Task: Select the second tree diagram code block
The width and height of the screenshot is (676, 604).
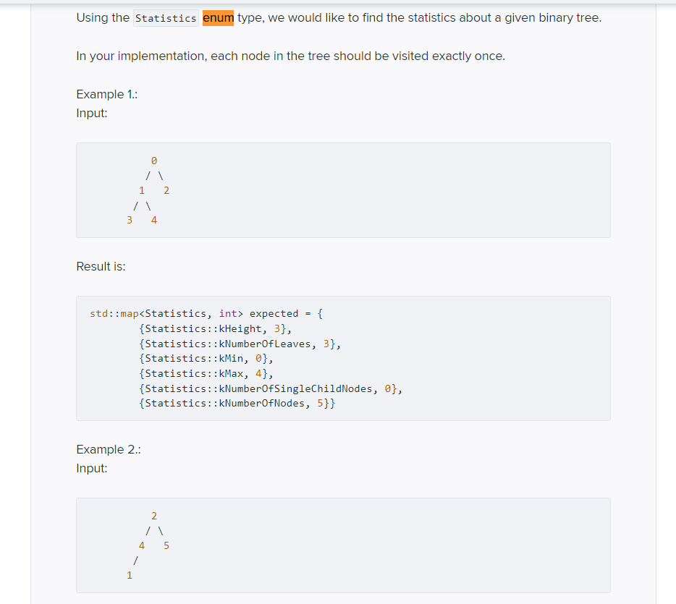Action: click(x=343, y=545)
